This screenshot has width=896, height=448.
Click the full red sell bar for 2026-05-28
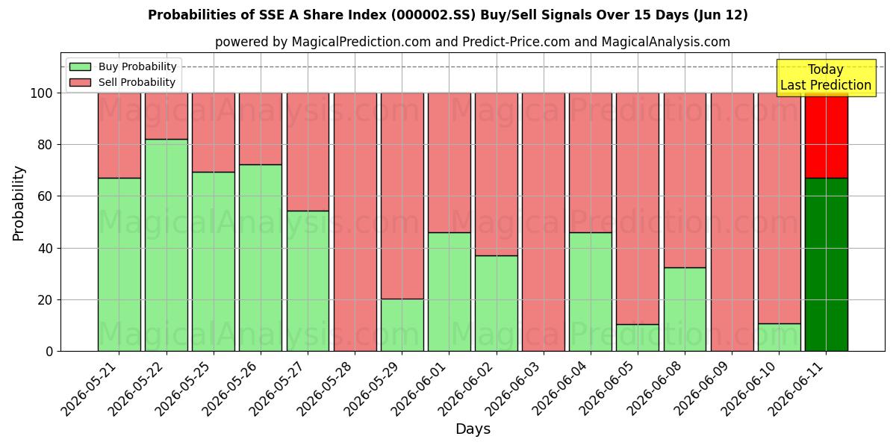click(355, 222)
